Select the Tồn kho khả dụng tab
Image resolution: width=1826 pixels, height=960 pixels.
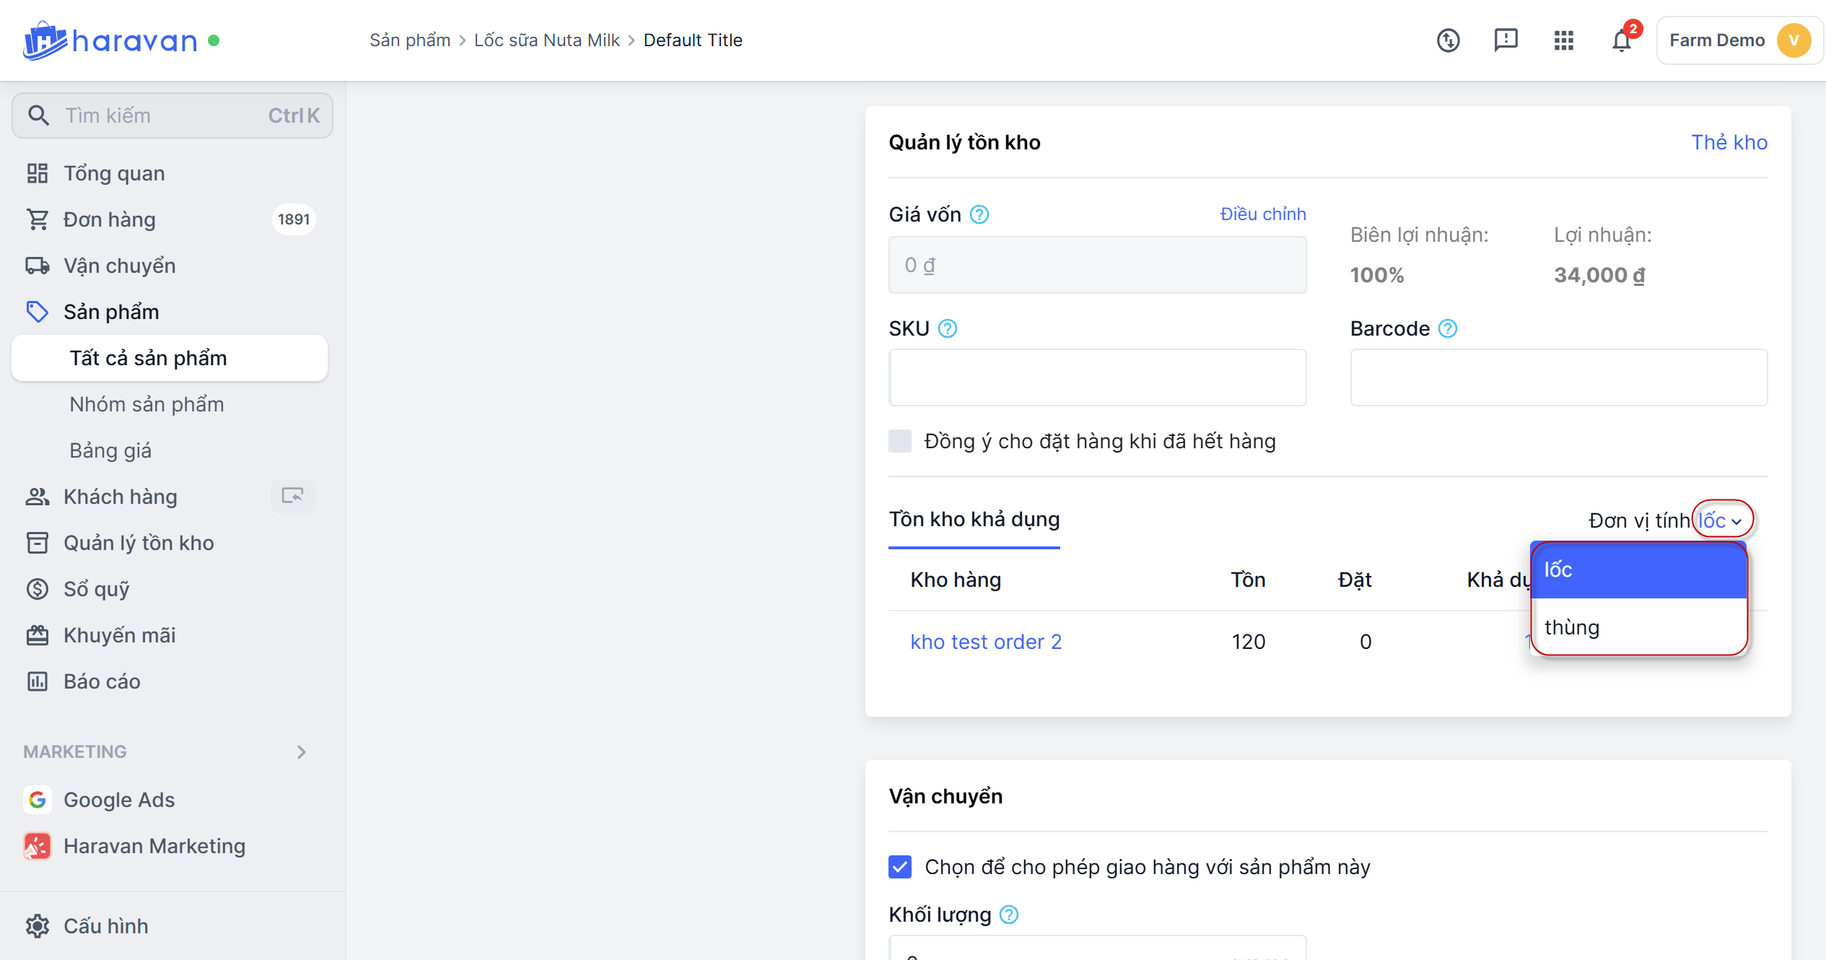[974, 520]
